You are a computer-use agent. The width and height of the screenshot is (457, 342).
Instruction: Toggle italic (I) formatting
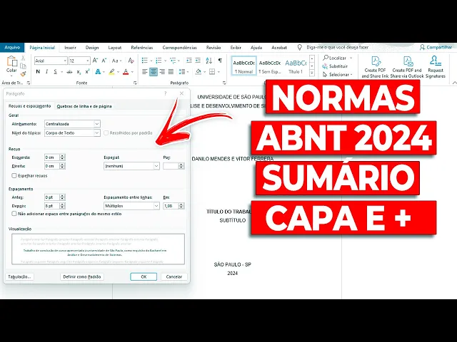click(x=46, y=71)
